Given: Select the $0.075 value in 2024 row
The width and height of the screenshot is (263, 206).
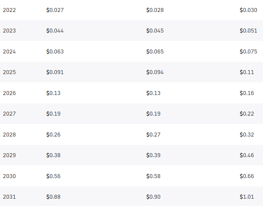Looking at the screenshot, I should [x=248, y=51].
